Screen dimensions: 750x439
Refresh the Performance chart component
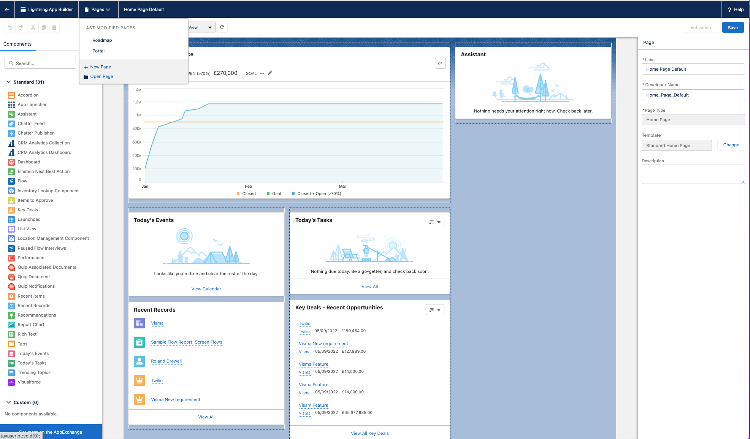click(440, 63)
